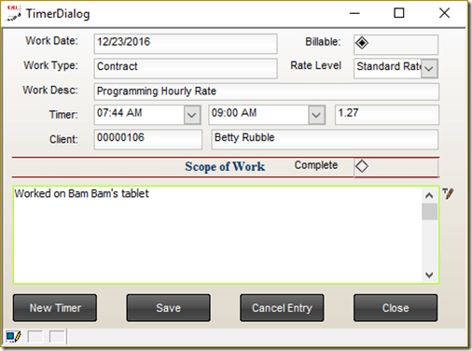Image resolution: width=472 pixels, height=351 pixels.
Task: Open the text editor pencil icon
Action: point(448,193)
